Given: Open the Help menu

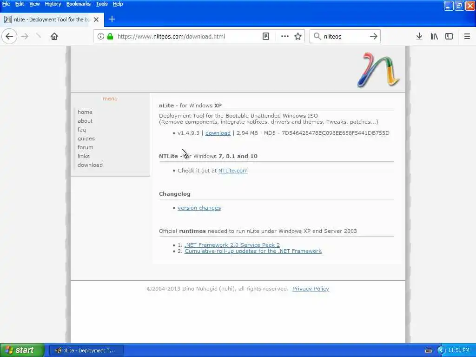Looking at the screenshot, I should 118,4.
